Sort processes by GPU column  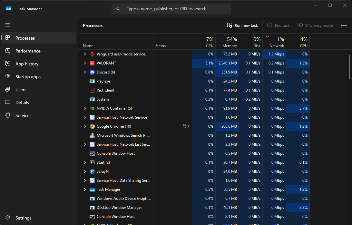coord(298,42)
